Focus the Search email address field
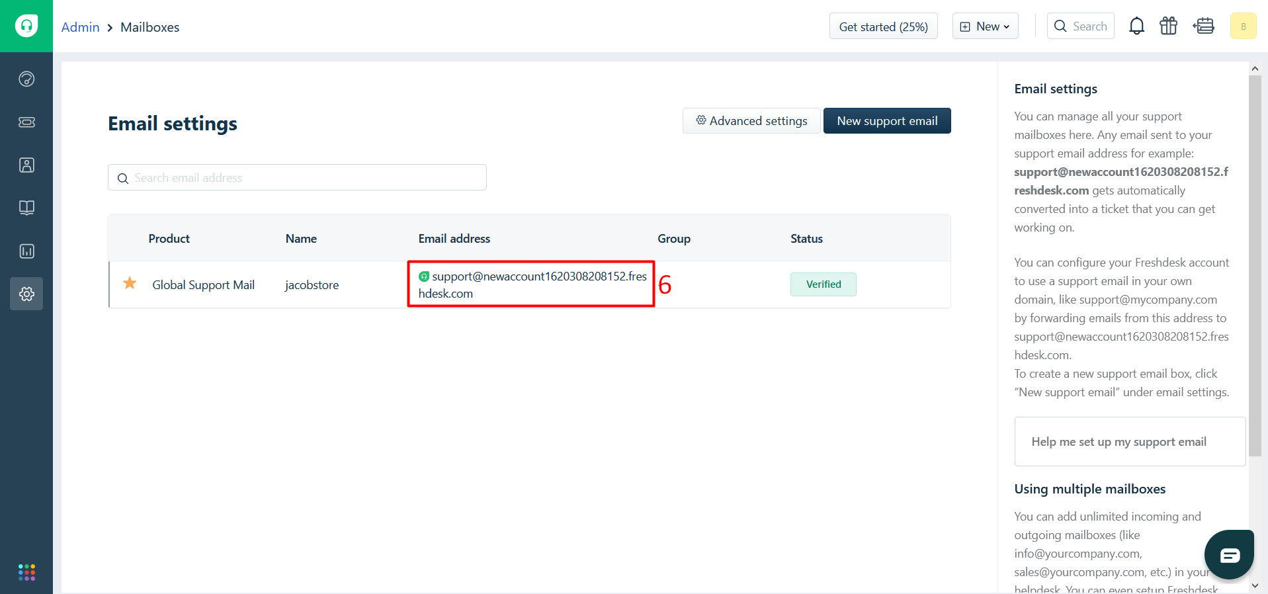The height and width of the screenshot is (594, 1268). pos(298,178)
